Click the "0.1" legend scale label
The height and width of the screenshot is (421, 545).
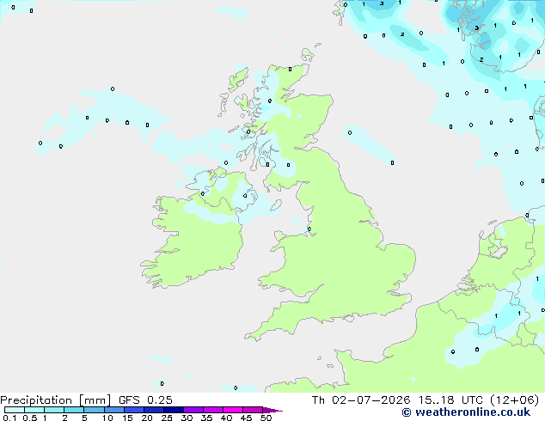9,418
